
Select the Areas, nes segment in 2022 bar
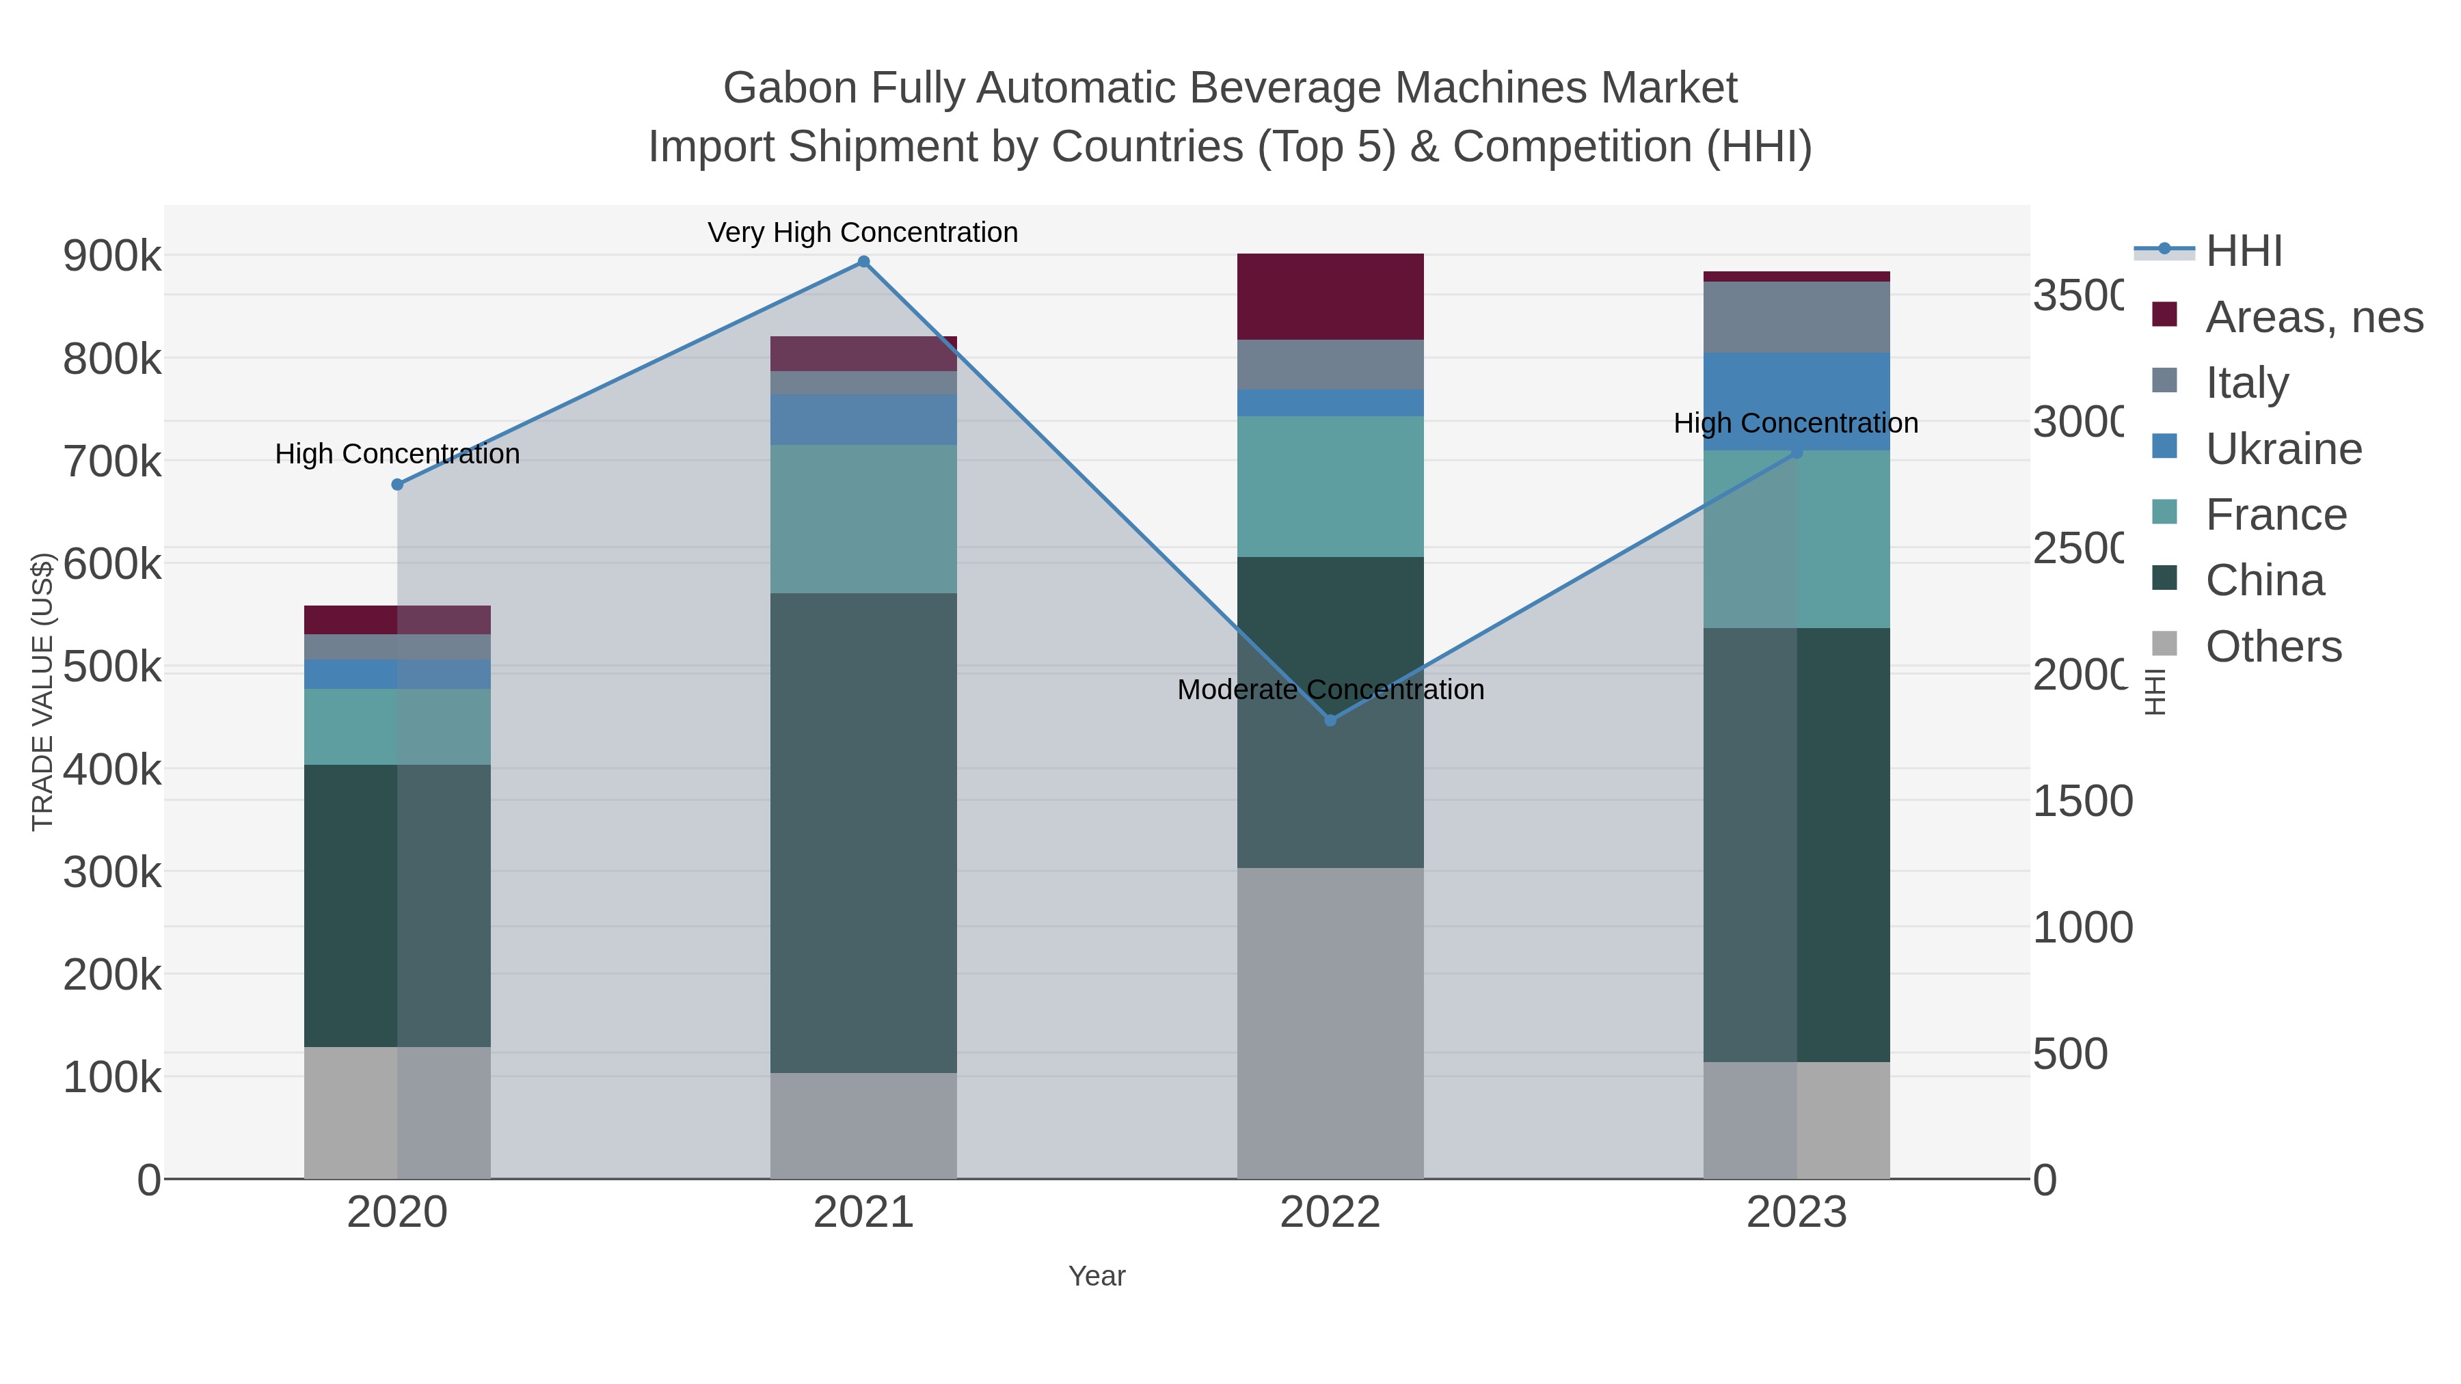pos(1331,297)
